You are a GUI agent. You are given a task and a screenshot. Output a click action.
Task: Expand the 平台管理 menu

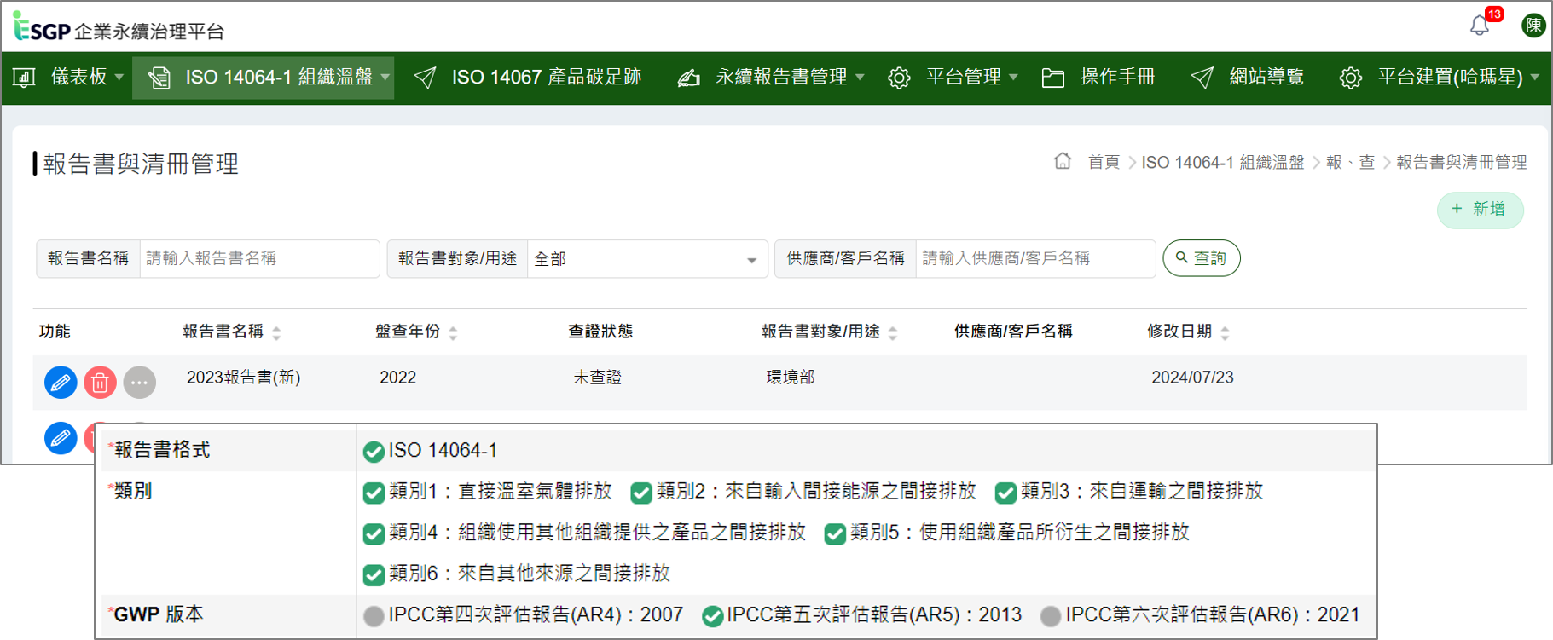[x=1013, y=77]
